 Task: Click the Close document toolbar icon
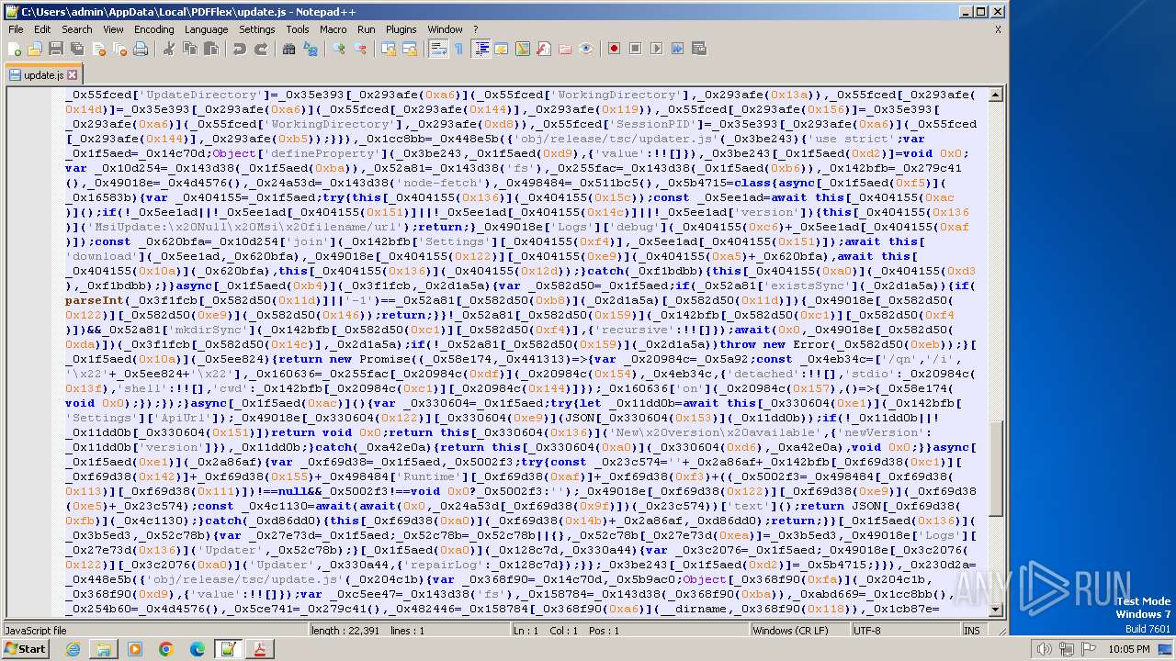point(98,49)
